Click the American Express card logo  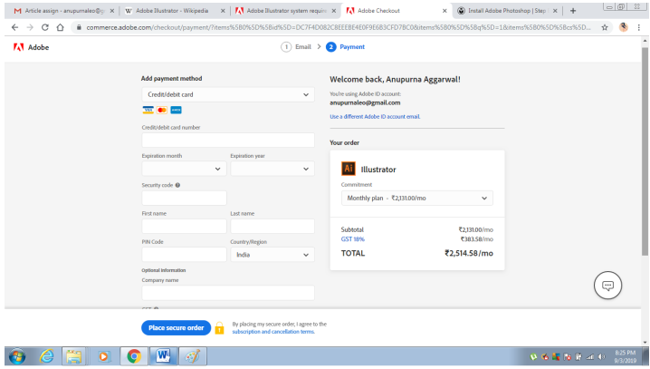click(x=177, y=110)
